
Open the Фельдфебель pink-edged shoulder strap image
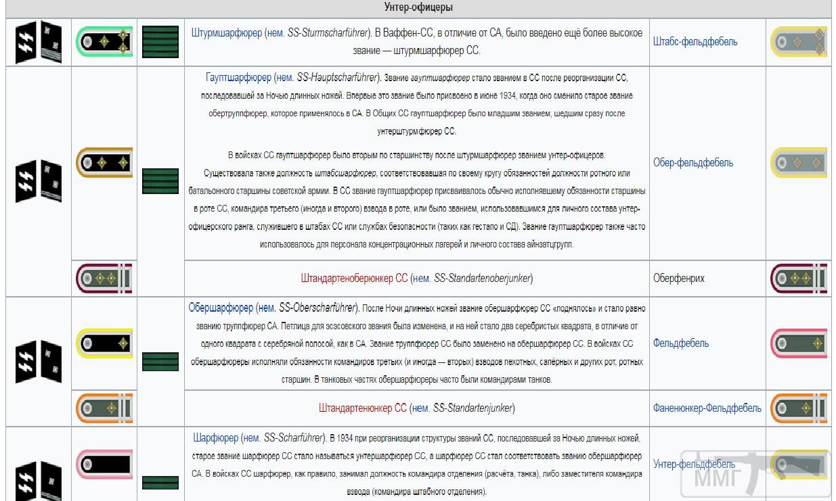[799, 343]
